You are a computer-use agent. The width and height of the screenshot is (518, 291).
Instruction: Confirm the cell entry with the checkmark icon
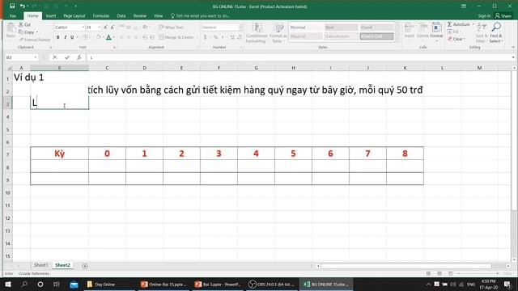point(67,57)
